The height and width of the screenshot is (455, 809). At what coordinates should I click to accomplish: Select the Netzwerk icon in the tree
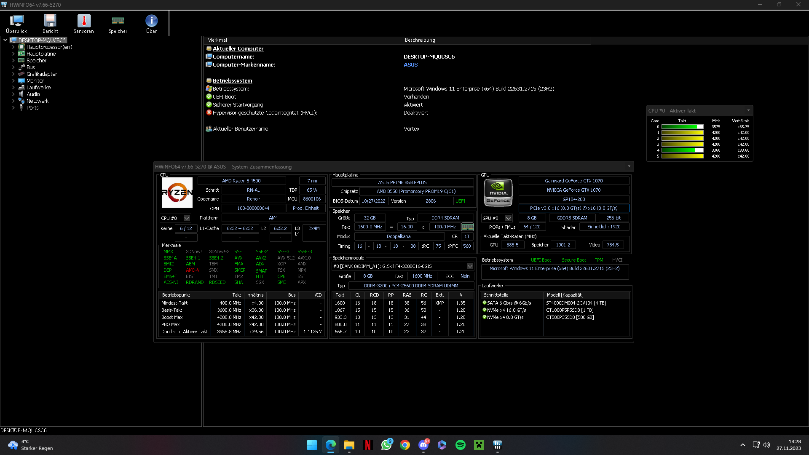tap(21, 101)
